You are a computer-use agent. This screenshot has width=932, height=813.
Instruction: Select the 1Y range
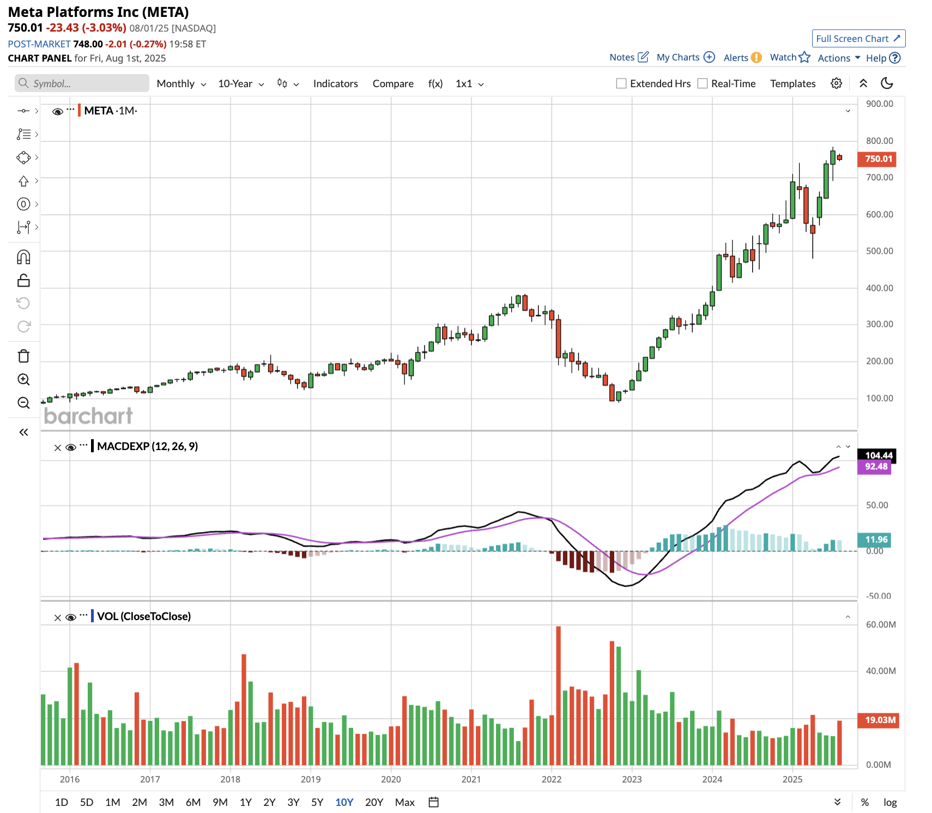[x=246, y=802]
